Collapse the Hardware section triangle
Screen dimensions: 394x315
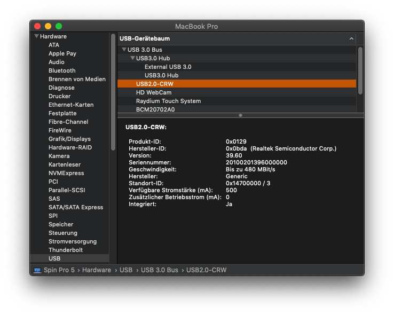coord(36,36)
